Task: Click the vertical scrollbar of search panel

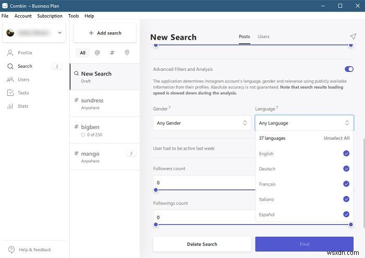Action: tap(364, 183)
